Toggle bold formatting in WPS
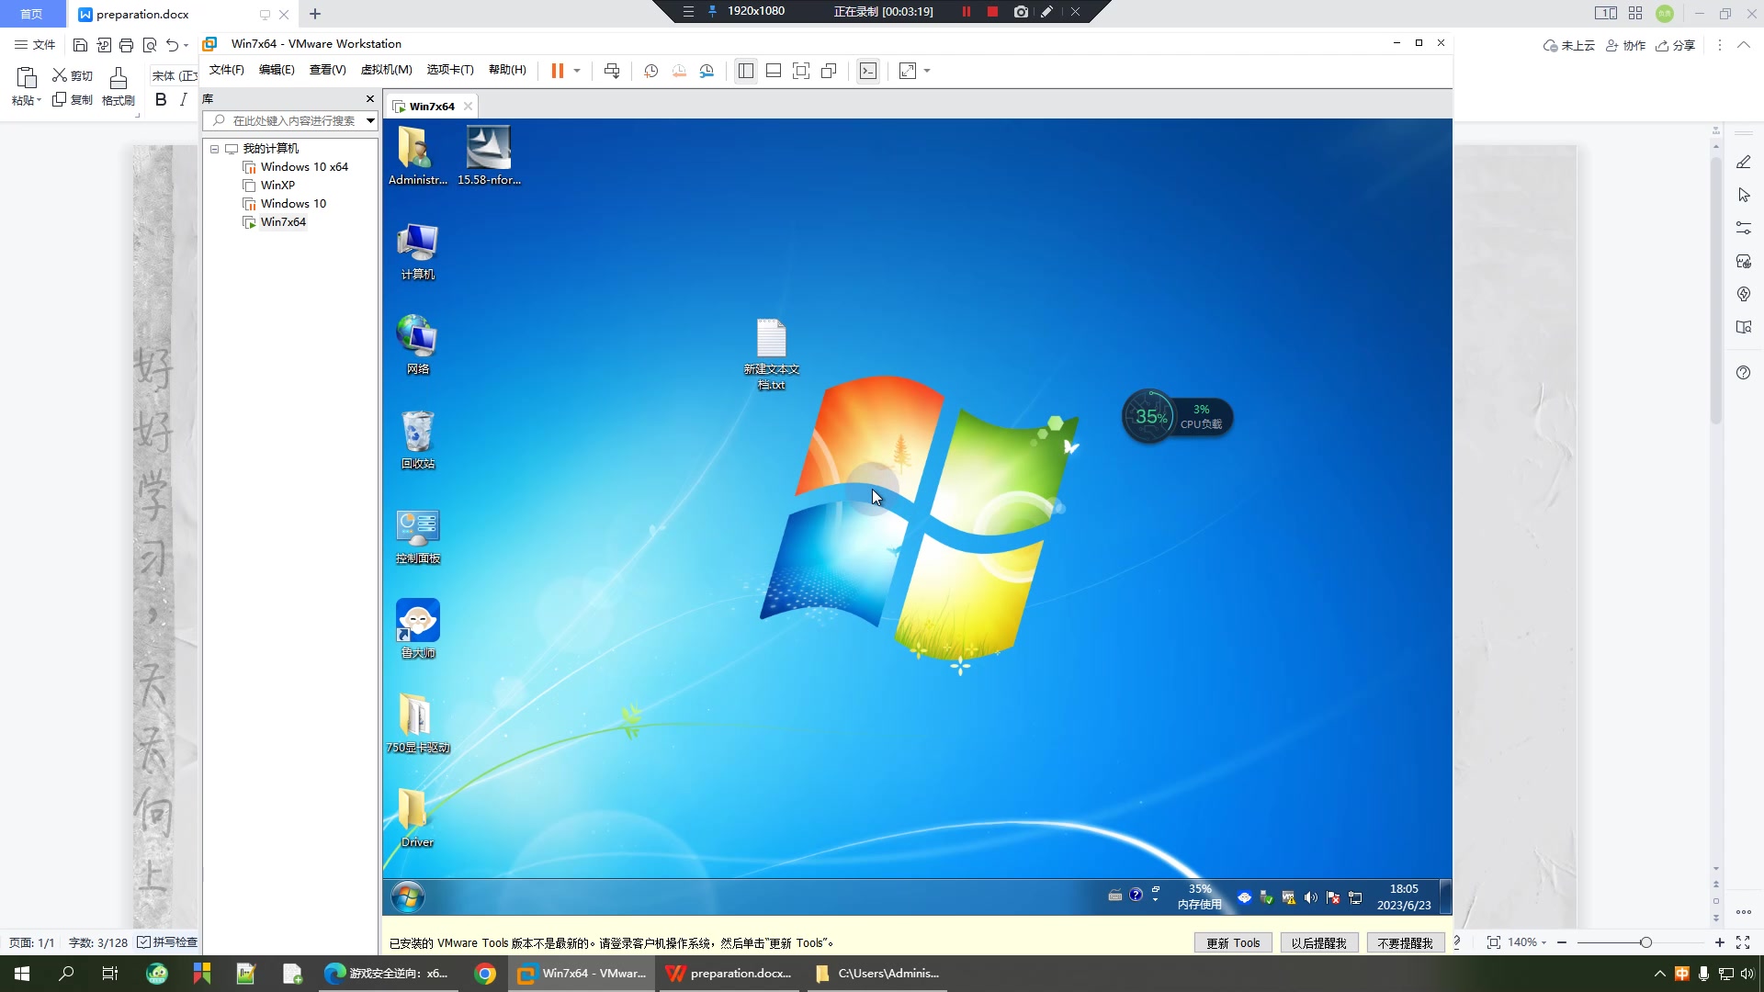Image resolution: width=1764 pixels, height=992 pixels. pyautogui.click(x=161, y=99)
